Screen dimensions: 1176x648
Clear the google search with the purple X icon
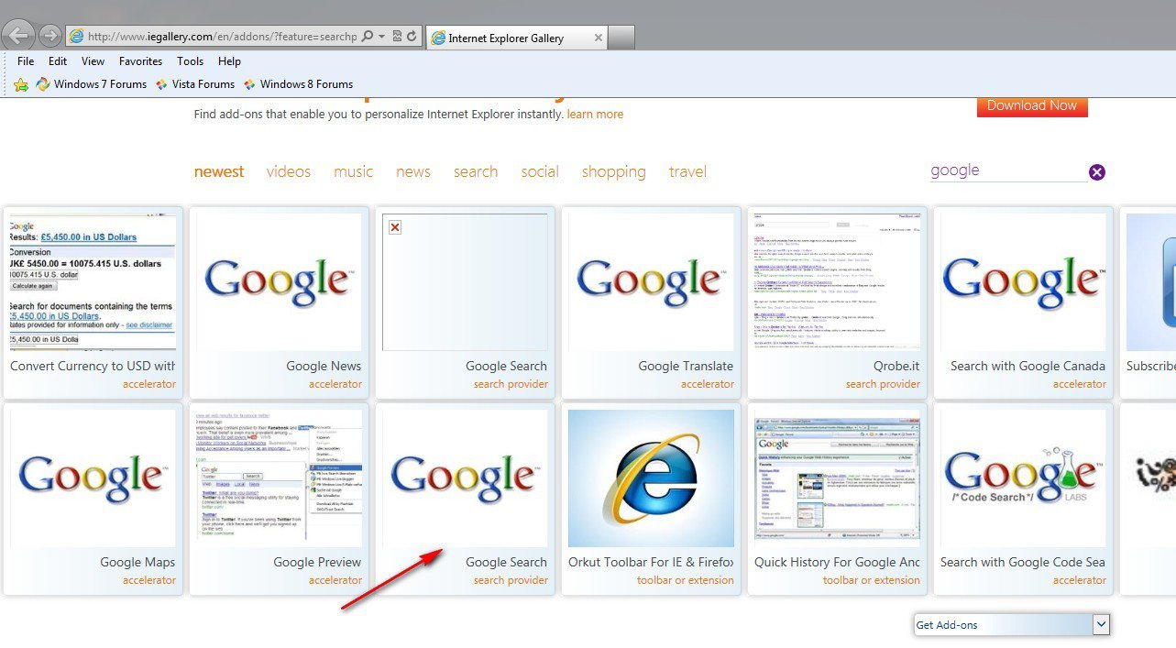coord(1097,172)
